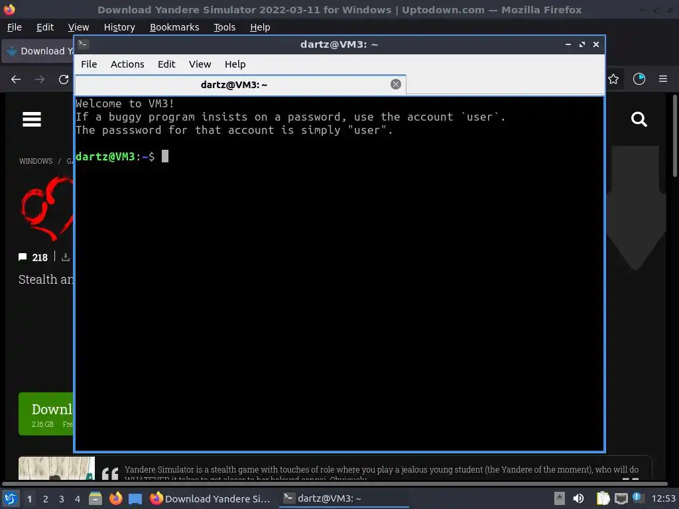The height and width of the screenshot is (509, 679).
Task: Click Firefox forward arrow button
Action: click(40, 80)
